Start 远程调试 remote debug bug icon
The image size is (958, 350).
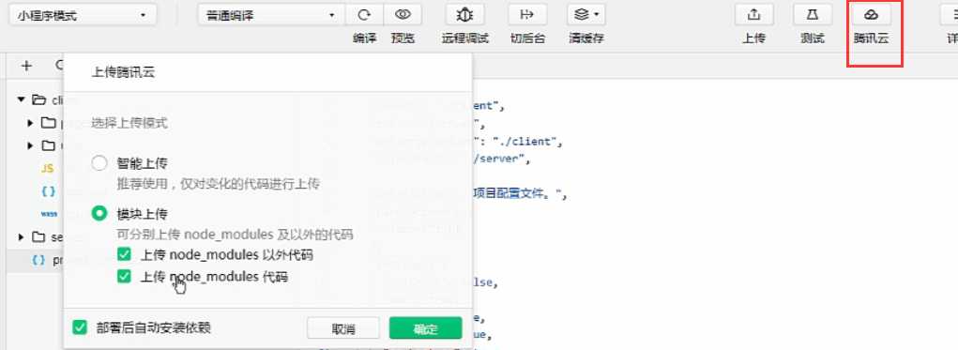[x=465, y=15]
